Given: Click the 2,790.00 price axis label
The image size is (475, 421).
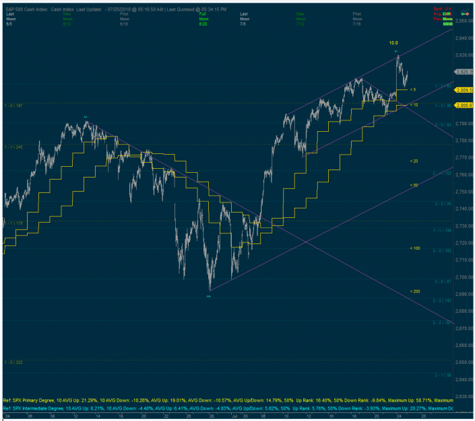Looking at the screenshot, I should coord(464,123).
